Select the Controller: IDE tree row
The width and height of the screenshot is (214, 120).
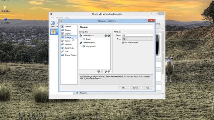coord(95,36)
